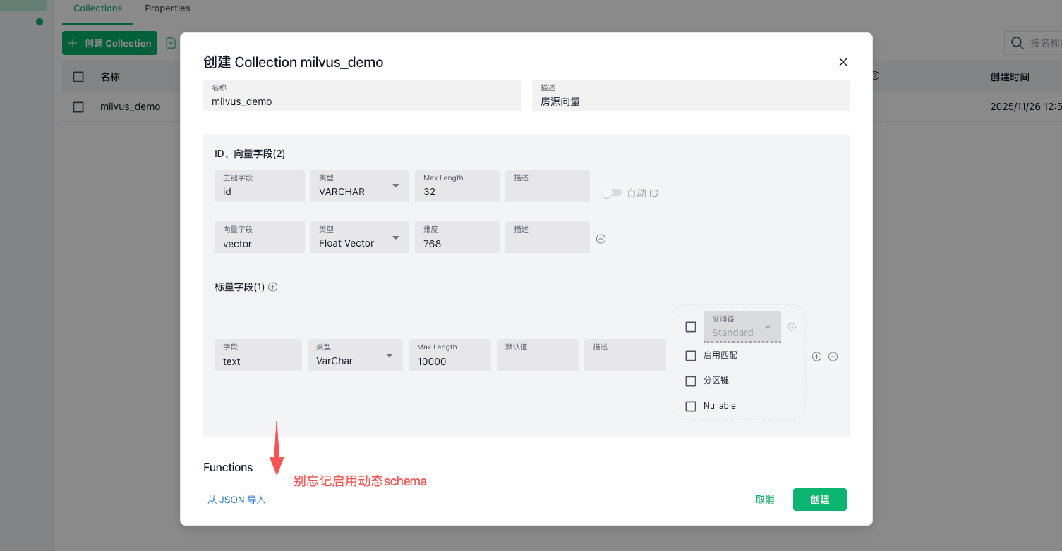This screenshot has height=551, width=1062.
Task: Toggle the 自动 ID switch
Action: pyautogui.click(x=611, y=192)
